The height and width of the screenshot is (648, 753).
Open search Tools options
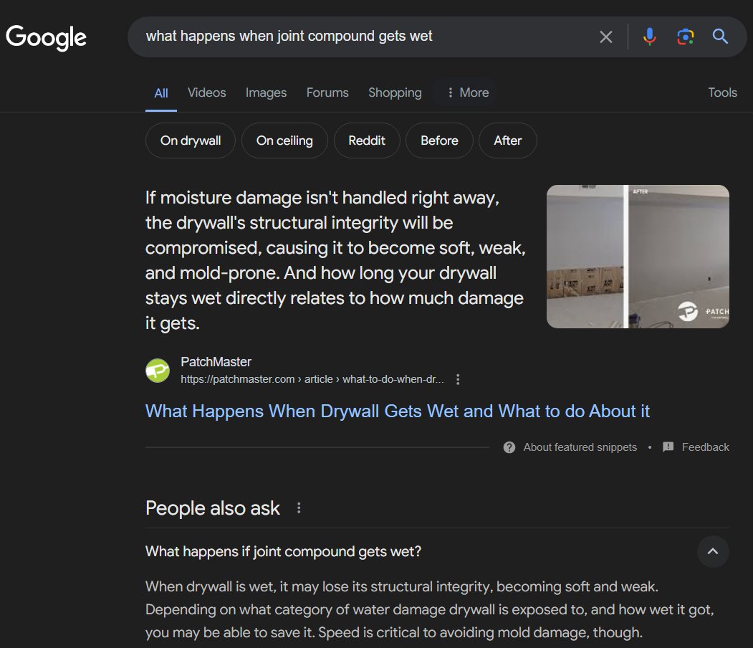coord(722,92)
